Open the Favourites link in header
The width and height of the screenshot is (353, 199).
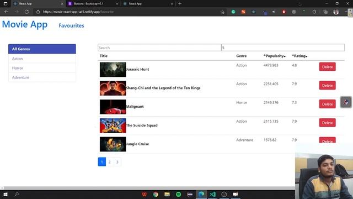pyautogui.click(x=71, y=25)
